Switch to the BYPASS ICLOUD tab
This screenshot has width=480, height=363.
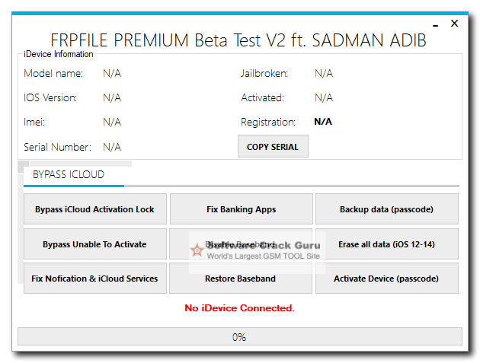[69, 174]
